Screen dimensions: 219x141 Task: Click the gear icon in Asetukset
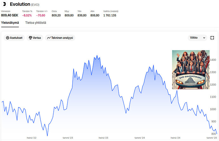pos(8,38)
